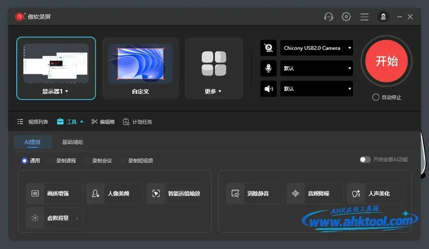Select the 自定义 region thumbnail
Image resolution: width=429 pixels, height=249 pixels.
tap(140, 63)
